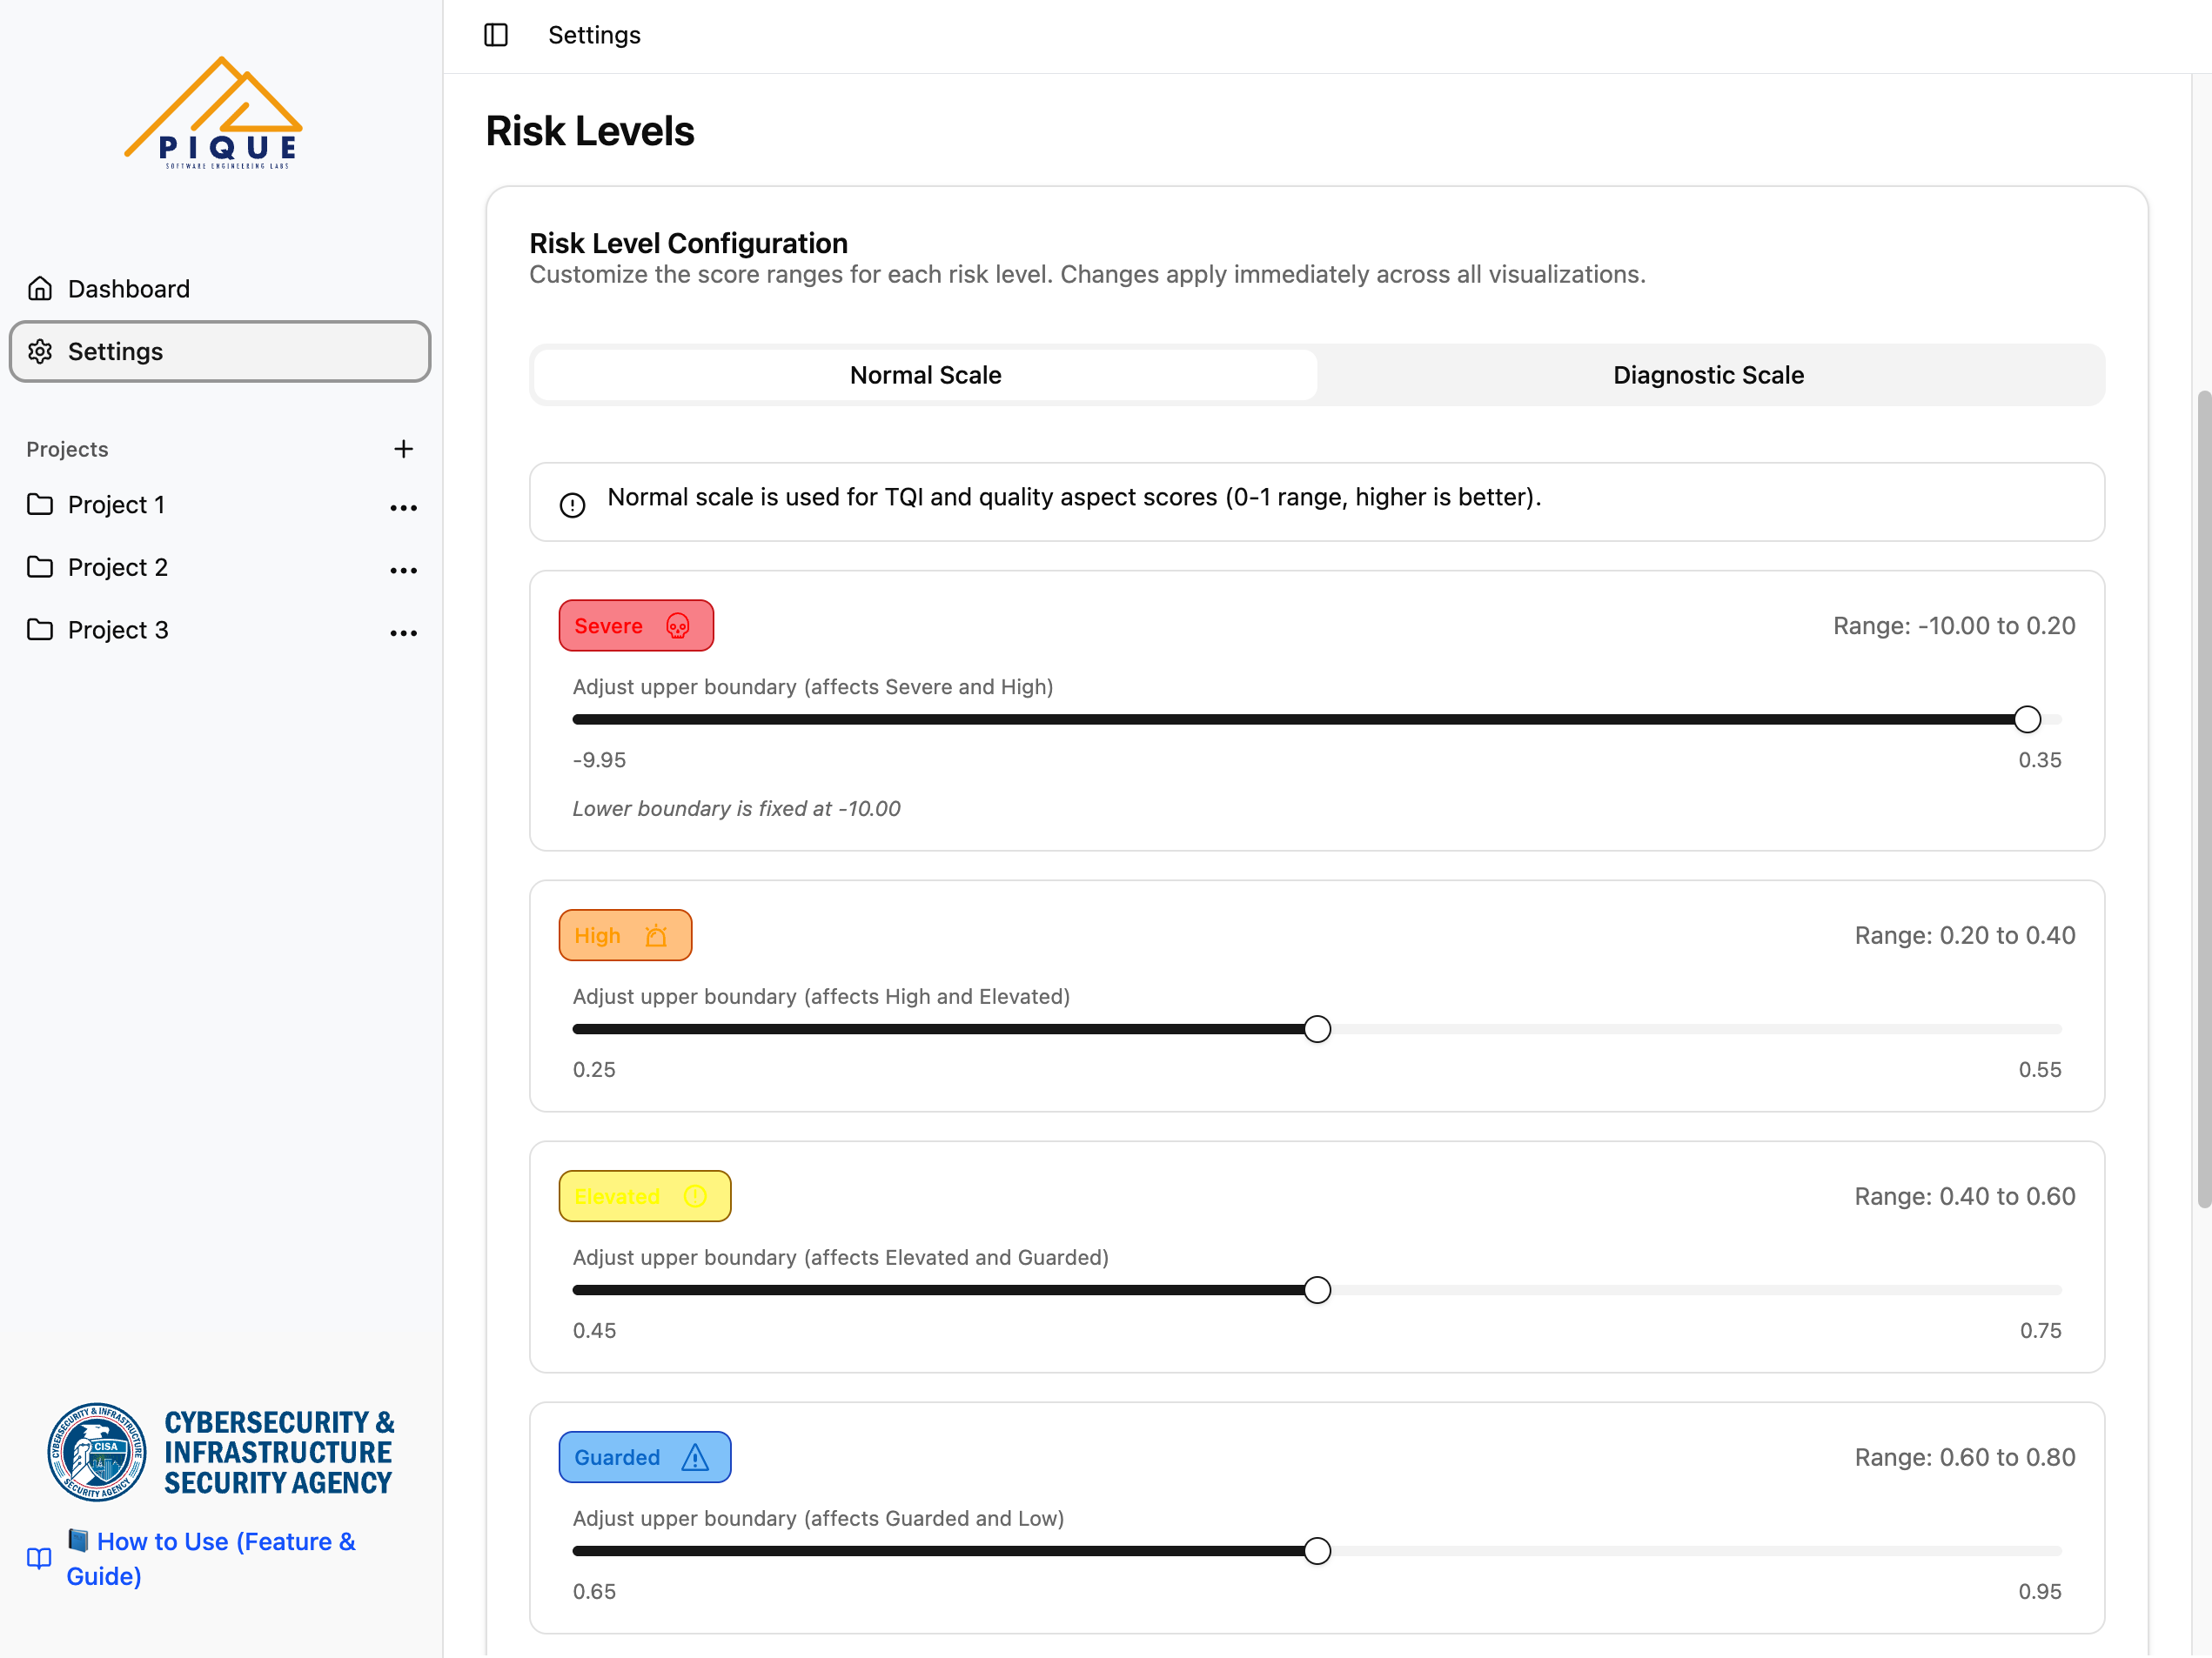The width and height of the screenshot is (2212, 1658).
Task: Click the warning triangle in Guarded badge
Action: click(695, 1458)
